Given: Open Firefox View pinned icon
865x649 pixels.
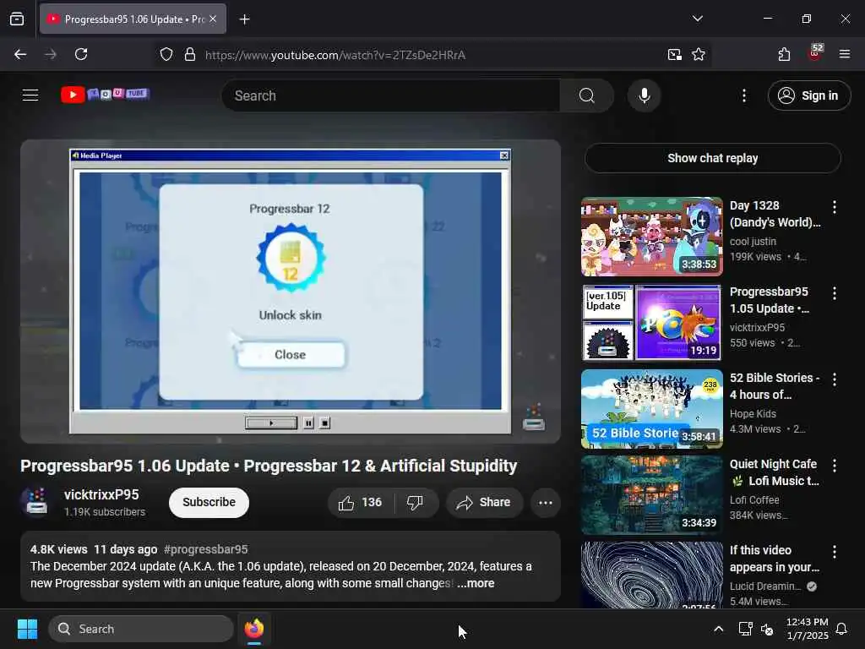Looking at the screenshot, I should (17, 19).
